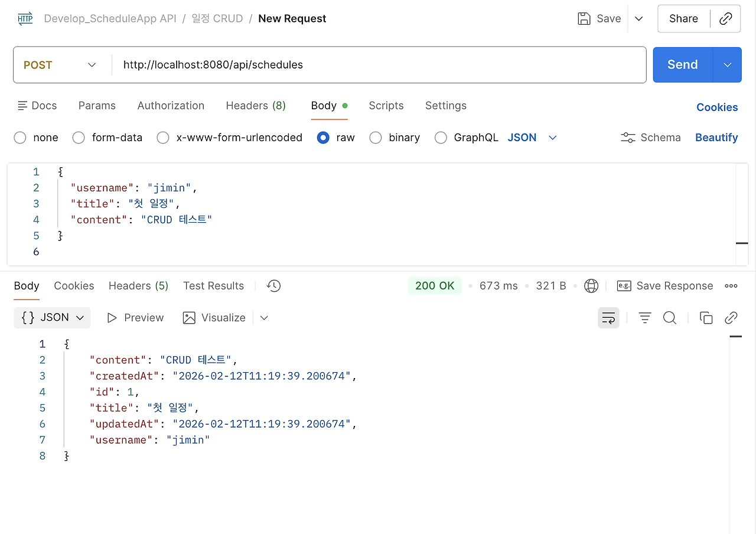Click the Cookies link

tap(717, 108)
